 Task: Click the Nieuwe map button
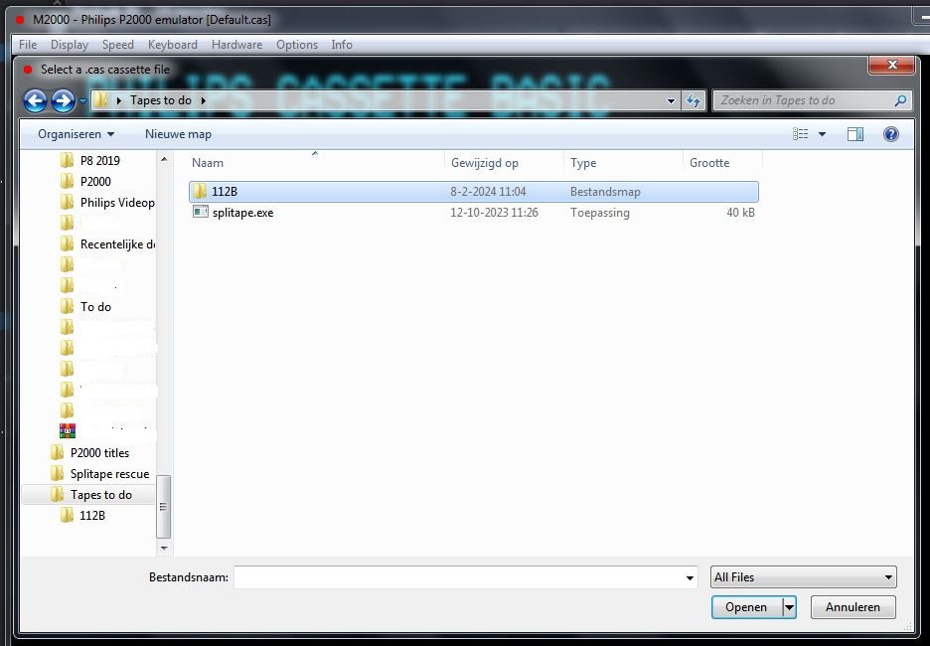[x=178, y=134]
